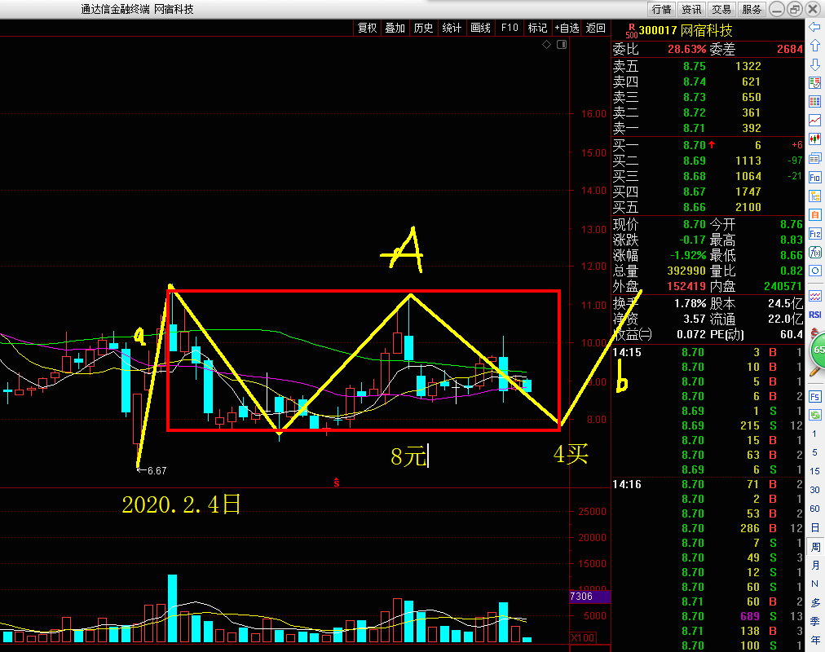The height and width of the screenshot is (652, 825).
Task: Click the 14:16 tick trade row
Action: [708, 484]
